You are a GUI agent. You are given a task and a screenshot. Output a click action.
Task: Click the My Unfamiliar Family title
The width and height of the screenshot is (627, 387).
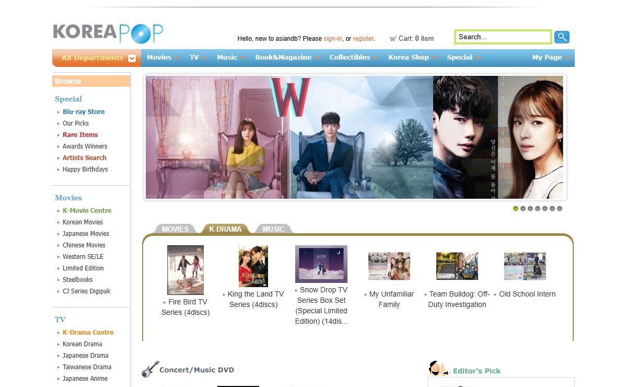click(391, 299)
